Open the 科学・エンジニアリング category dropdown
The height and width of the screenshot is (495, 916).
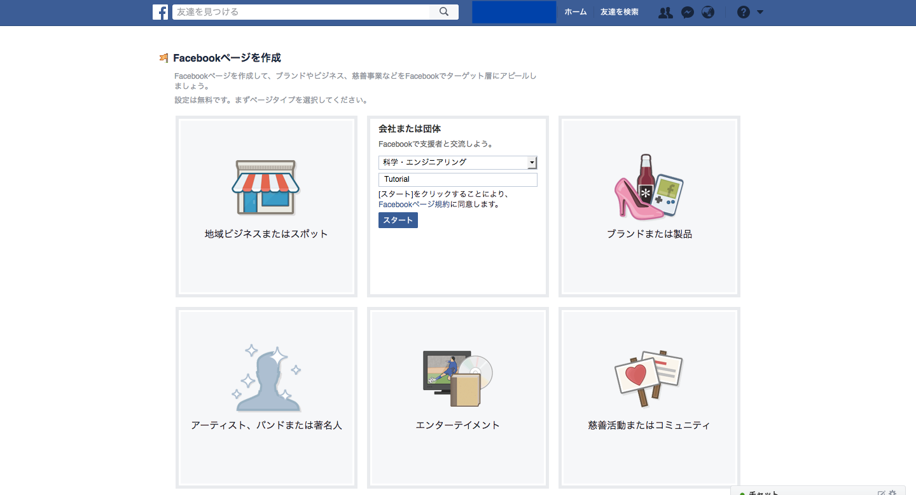pos(458,163)
